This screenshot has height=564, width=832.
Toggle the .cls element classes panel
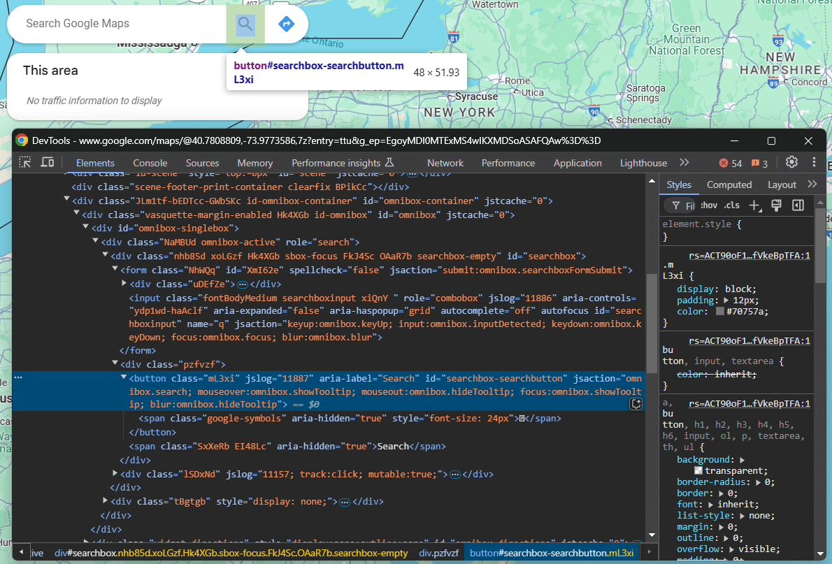732,205
